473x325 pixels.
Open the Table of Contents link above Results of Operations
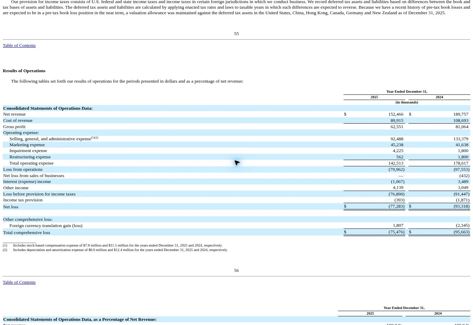(x=19, y=45)
